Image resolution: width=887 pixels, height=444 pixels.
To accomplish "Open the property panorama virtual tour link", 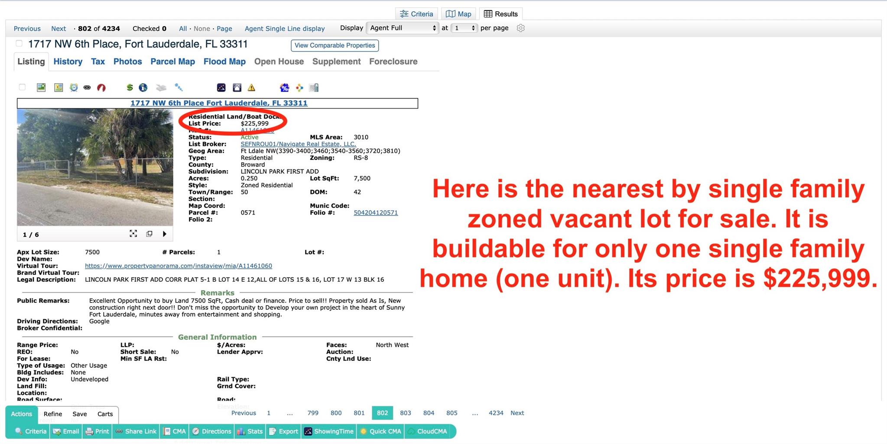I will [x=178, y=266].
